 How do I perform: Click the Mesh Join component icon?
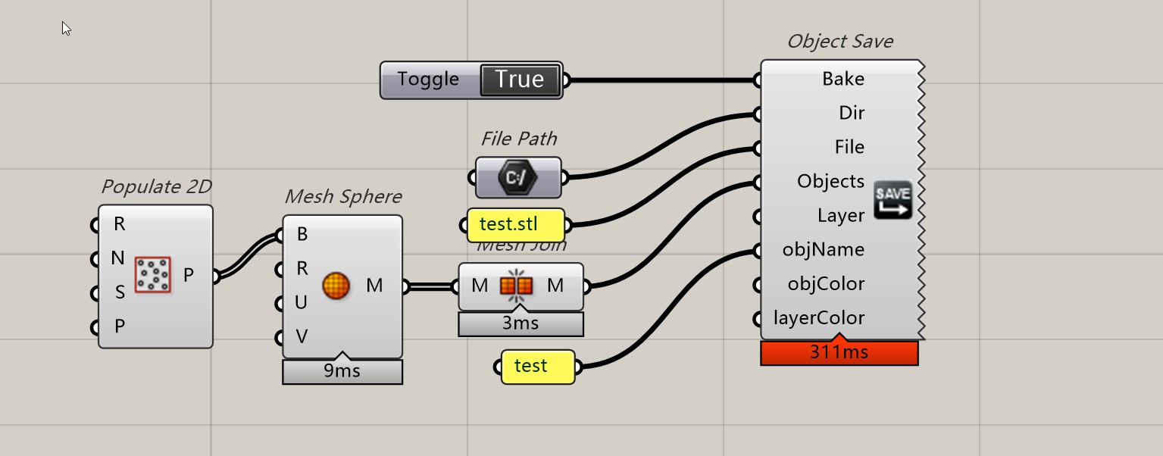[517, 286]
